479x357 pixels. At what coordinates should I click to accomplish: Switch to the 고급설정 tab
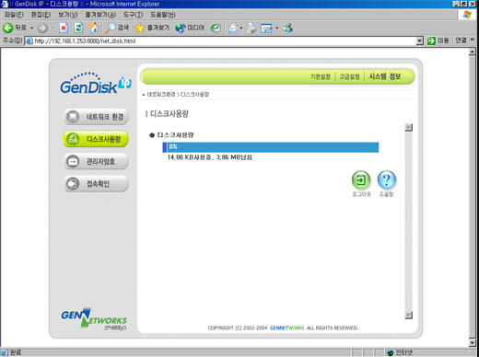point(349,76)
